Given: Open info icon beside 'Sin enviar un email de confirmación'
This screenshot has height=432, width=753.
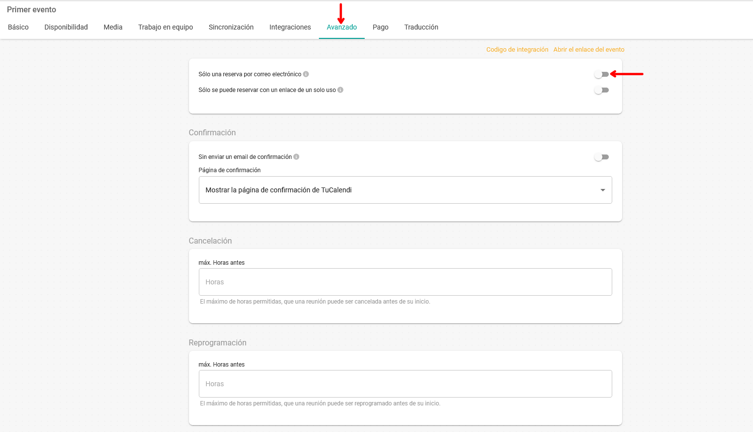Looking at the screenshot, I should [x=296, y=157].
